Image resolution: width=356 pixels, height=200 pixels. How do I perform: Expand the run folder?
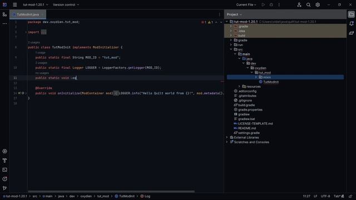[231, 45]
